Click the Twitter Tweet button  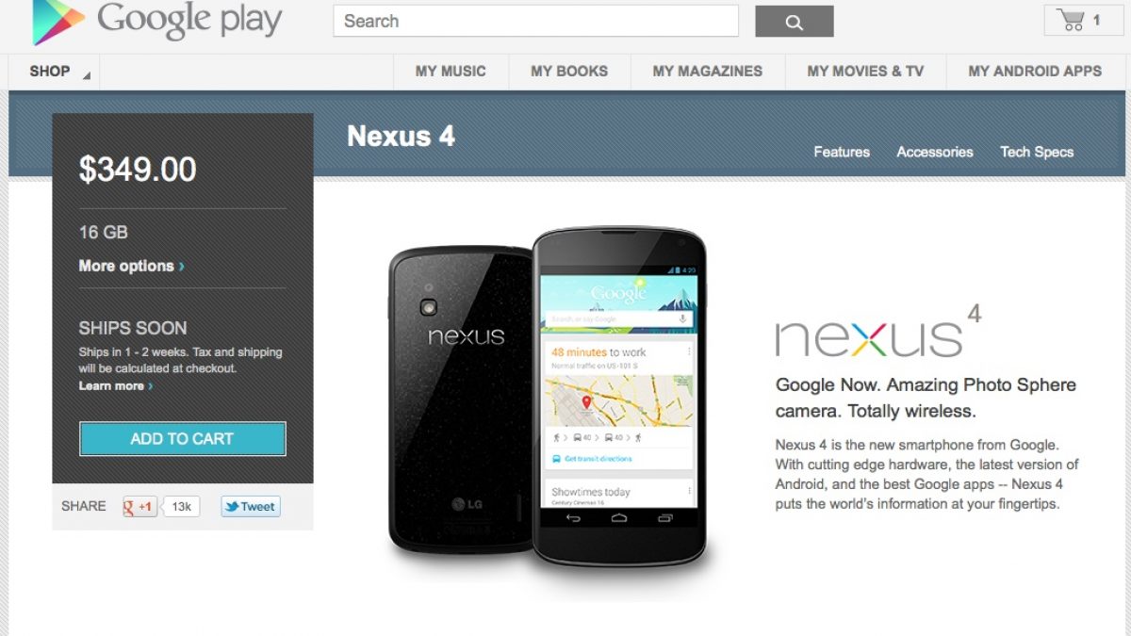251,506
